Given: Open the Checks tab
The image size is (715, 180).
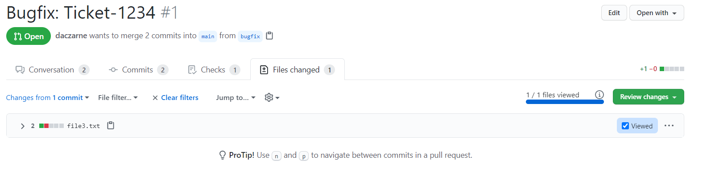Looking at the screenshot, I should coord(213,70).
